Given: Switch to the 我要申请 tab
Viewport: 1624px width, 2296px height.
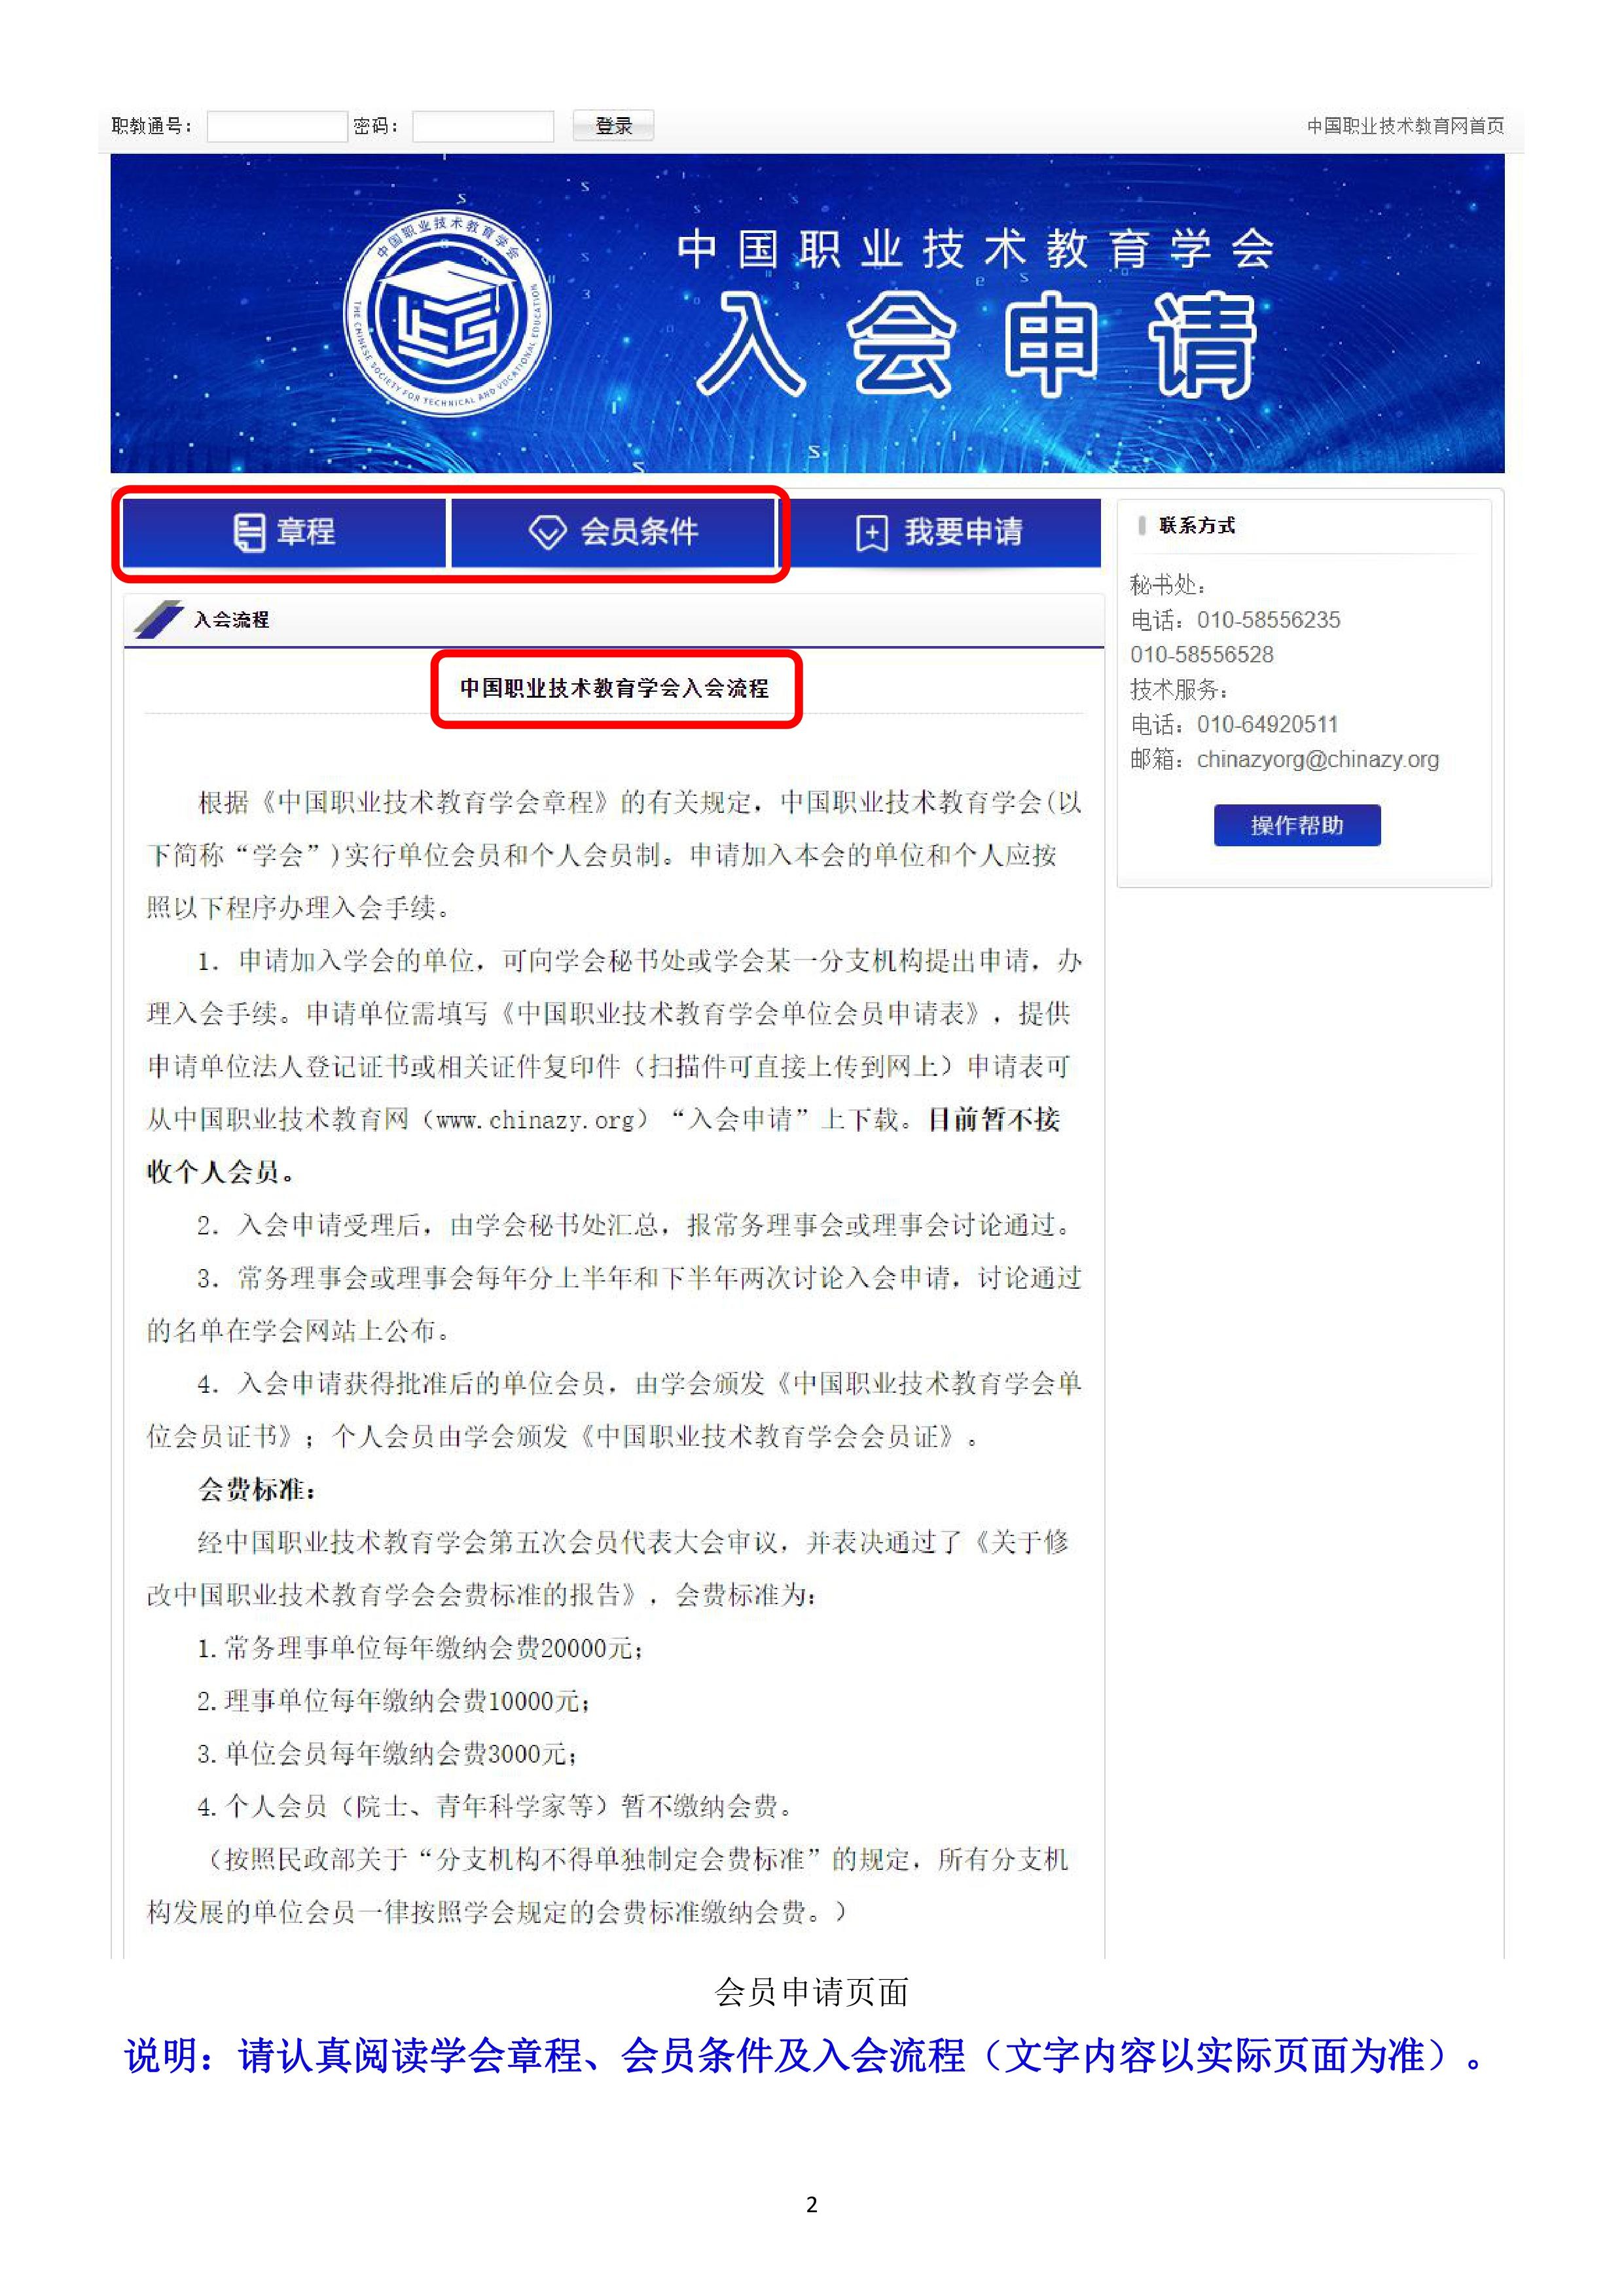Looking at the screenshot, I should coord(940,532).
